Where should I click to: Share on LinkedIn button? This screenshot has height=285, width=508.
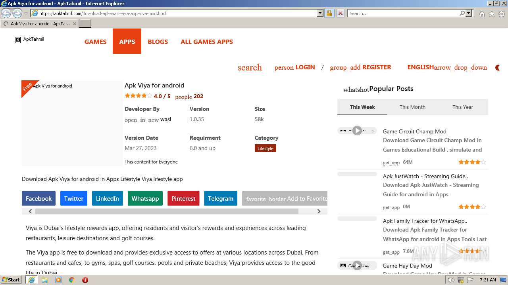107,198
